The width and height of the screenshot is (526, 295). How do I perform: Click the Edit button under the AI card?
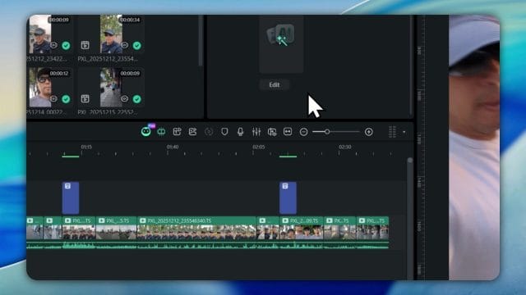click(x=275, y=84)
